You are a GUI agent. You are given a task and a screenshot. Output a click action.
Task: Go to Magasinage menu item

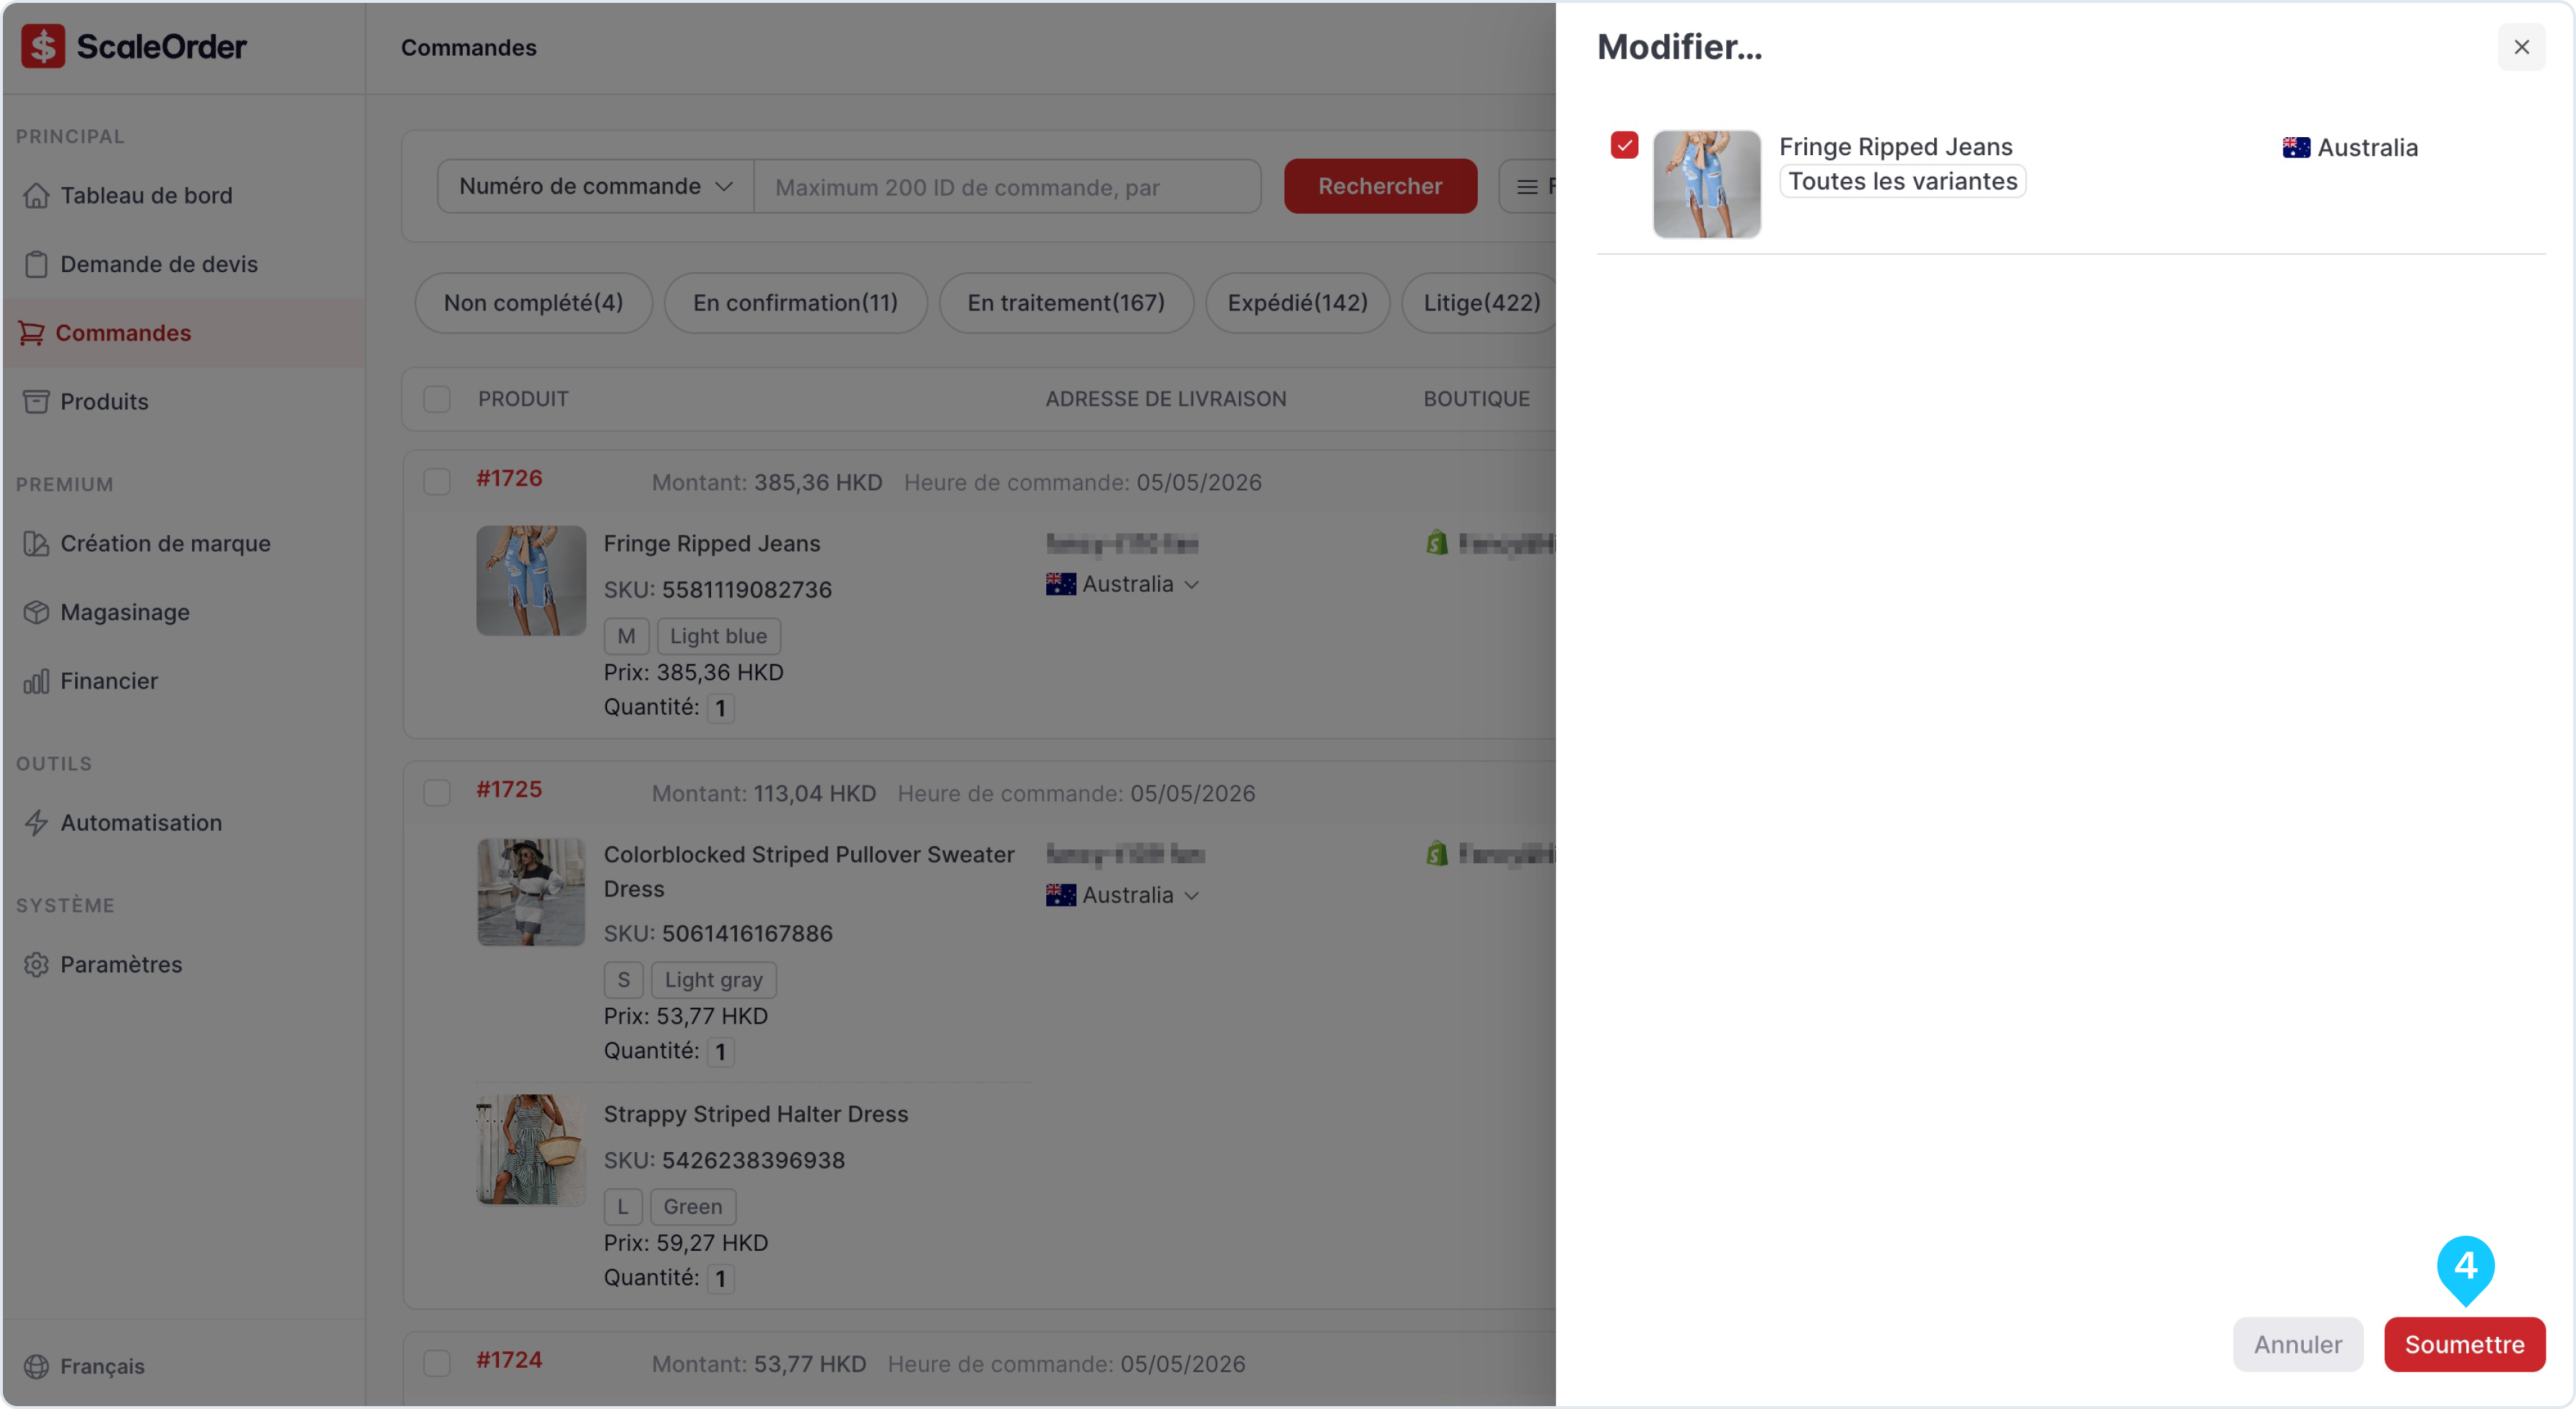coord(183,612)
